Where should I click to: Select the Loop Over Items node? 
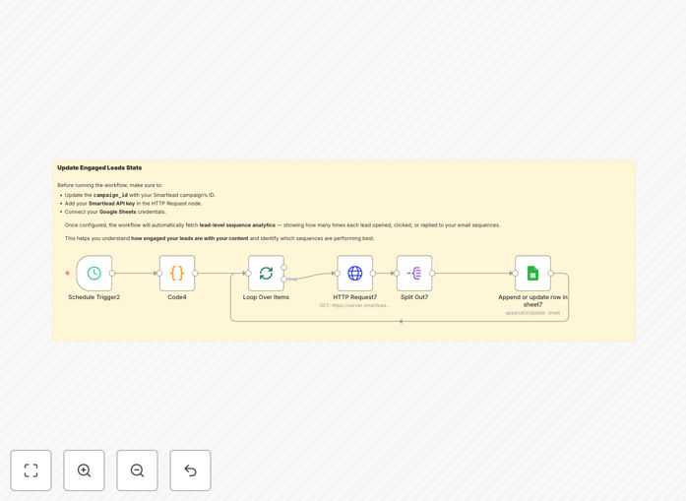(266, 273)
